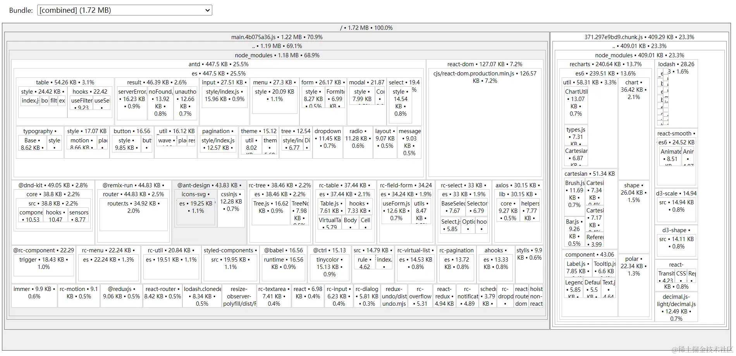
Task: Click the 'rc-field-form • 34.24' label
Action: [406, 185]
